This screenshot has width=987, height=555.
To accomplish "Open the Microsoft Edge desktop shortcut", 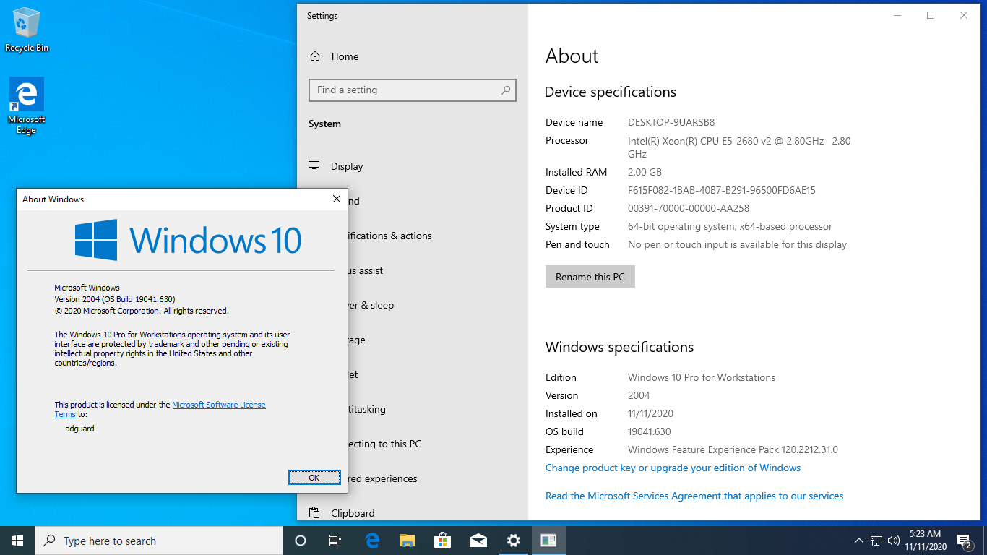I will coord(27,106).
